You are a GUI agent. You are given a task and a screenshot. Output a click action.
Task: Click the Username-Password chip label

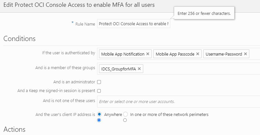point(224,54)
